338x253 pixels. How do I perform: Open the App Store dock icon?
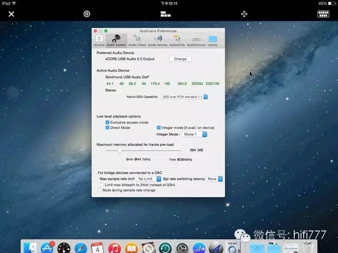point(47,248)
